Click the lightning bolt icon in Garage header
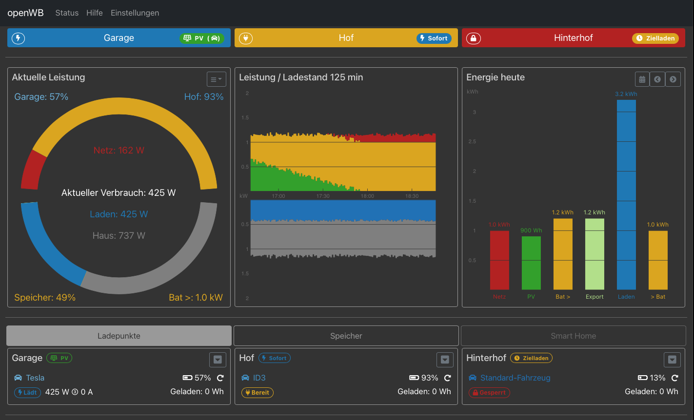This screenshot has width=694, height=420. [18, 38]
